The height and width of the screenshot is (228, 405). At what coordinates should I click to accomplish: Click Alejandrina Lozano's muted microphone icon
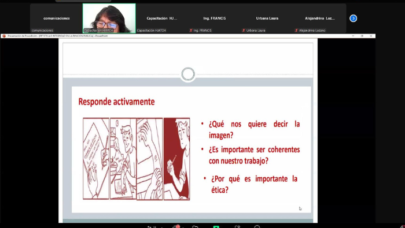coord(296,31)
